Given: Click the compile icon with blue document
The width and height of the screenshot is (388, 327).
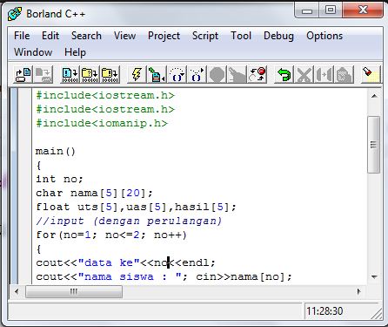Looking at the screenshot, I should [x=70, y=75].
